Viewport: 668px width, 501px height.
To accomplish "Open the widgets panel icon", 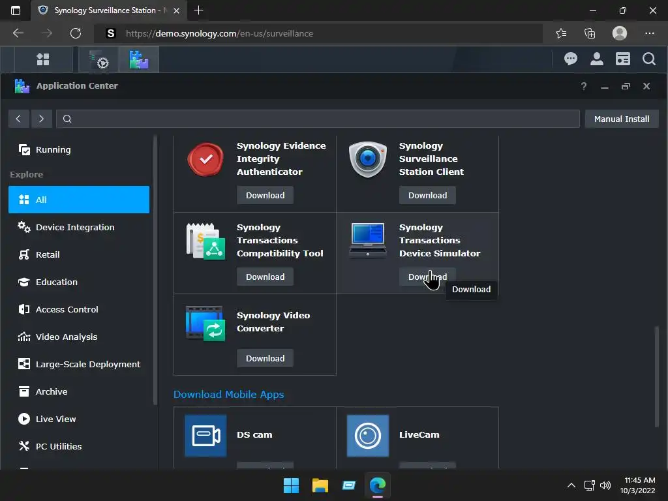I will point(622,59).
